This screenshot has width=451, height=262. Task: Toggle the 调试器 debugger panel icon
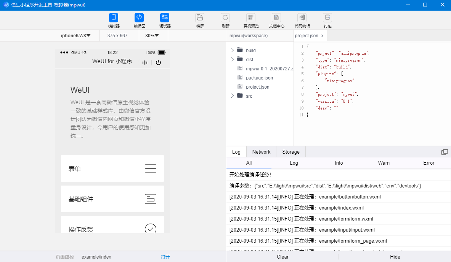(165, 17)
